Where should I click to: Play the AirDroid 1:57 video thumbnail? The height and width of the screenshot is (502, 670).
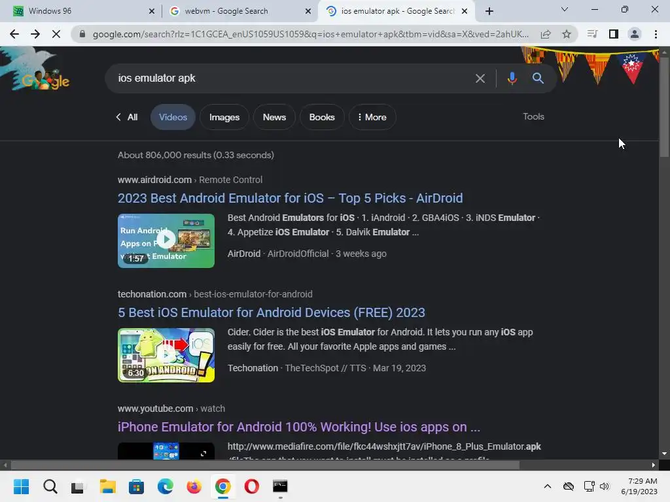tap(166, 241)
